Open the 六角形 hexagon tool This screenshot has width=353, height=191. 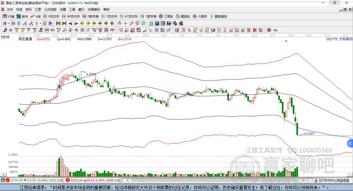coord(200,17)
